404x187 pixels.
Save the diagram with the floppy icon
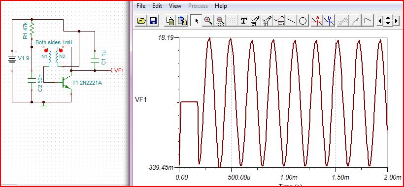coord(153,21)
